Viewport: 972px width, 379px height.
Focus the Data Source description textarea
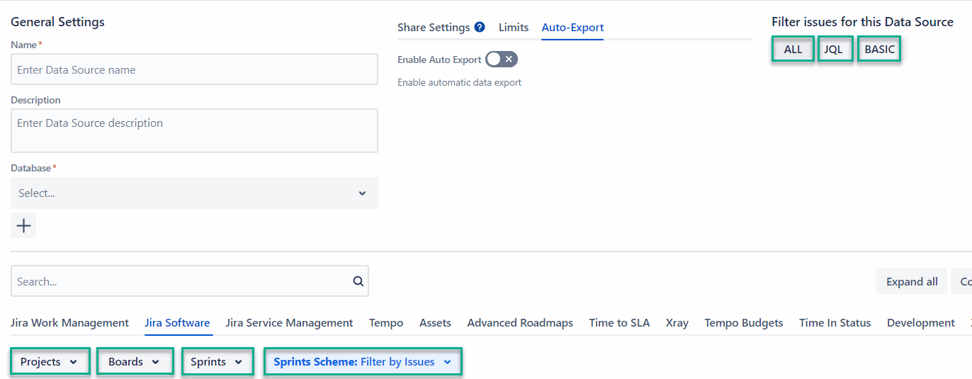194,130
